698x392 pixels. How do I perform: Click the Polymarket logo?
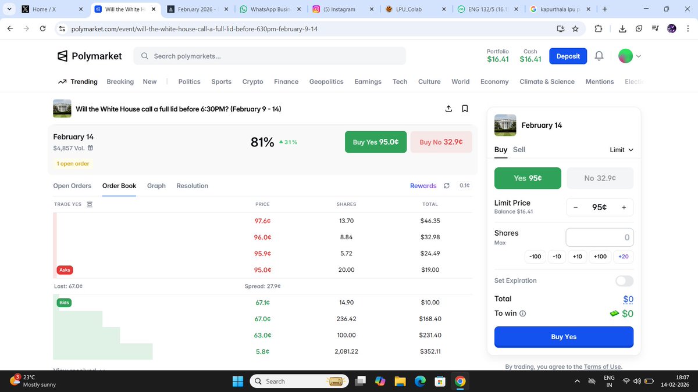tap(90, 56)
